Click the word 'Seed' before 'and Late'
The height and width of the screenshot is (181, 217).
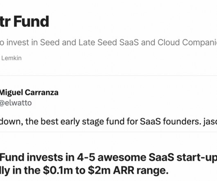pyautogui.click(x=50, y=42)
